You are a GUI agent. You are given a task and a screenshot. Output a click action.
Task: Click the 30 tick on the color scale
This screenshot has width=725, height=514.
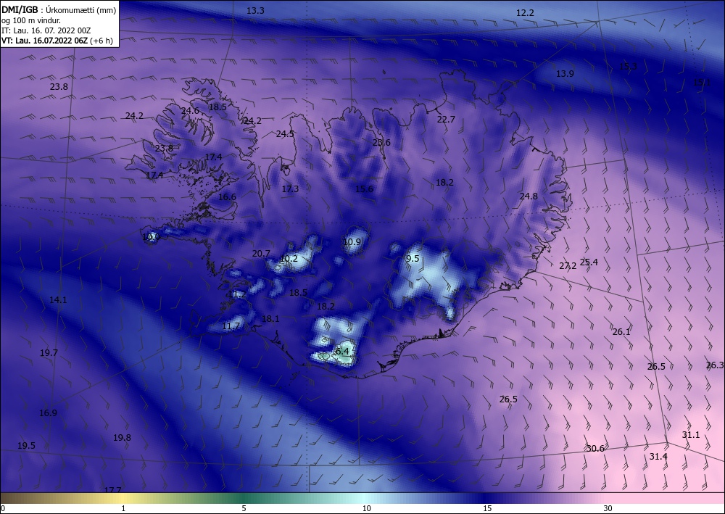pos(608,508)
